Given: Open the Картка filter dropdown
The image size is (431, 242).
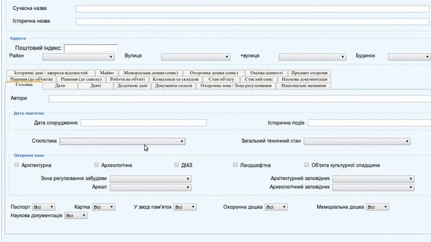Looking at the screenshot, I should pos(104,207).
